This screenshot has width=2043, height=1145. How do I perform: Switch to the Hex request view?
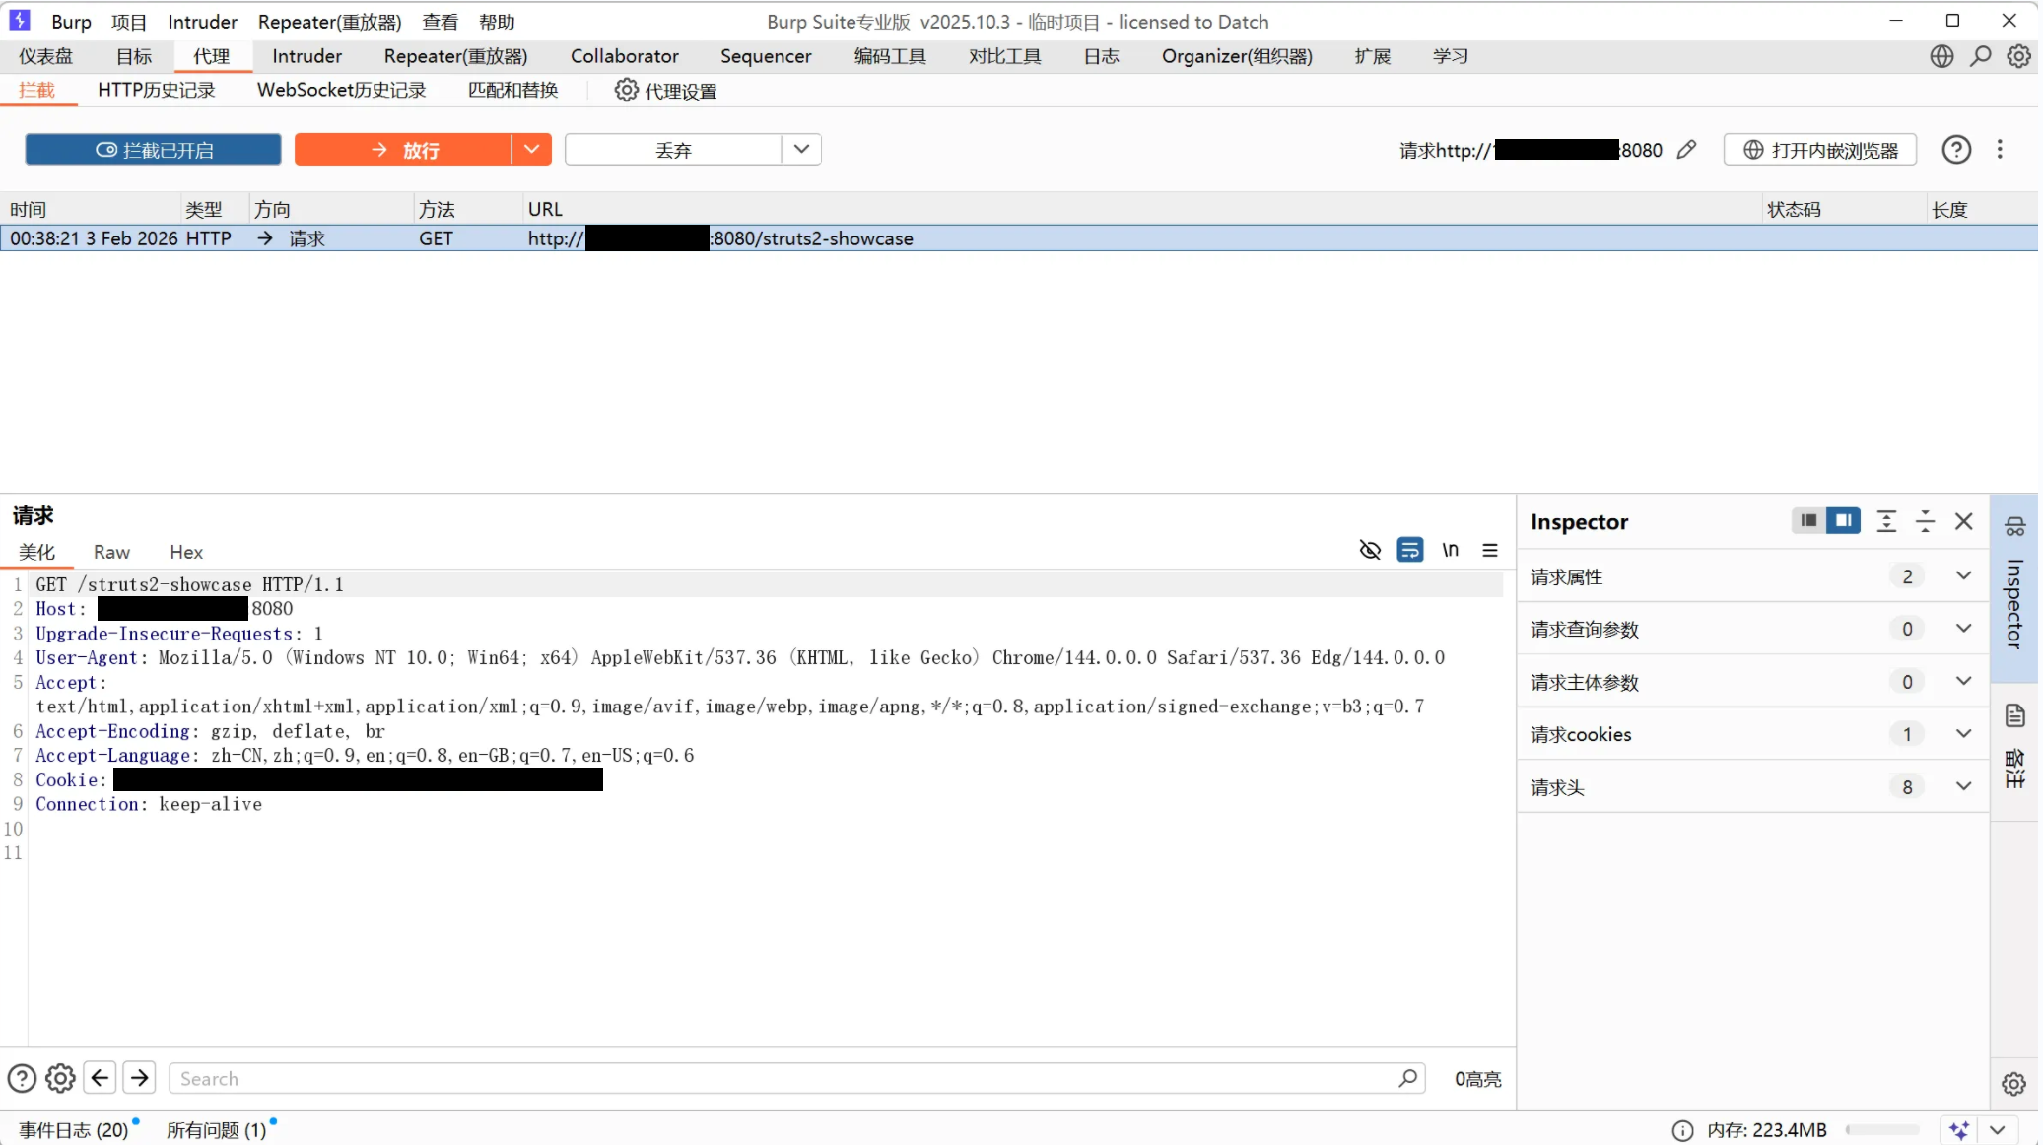[186, 552]
